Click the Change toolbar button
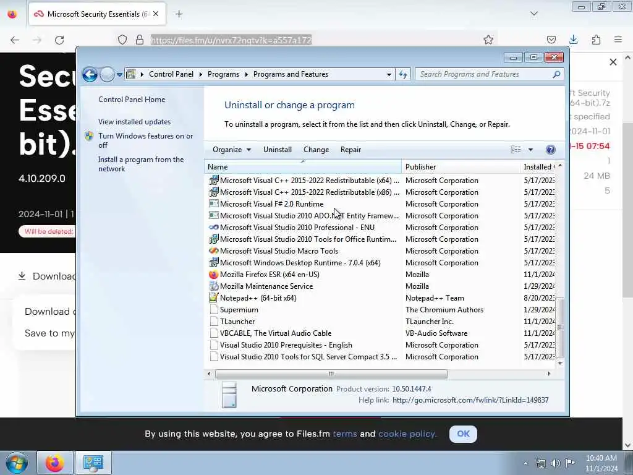This screenshot has width=633, height=475. 316,150
